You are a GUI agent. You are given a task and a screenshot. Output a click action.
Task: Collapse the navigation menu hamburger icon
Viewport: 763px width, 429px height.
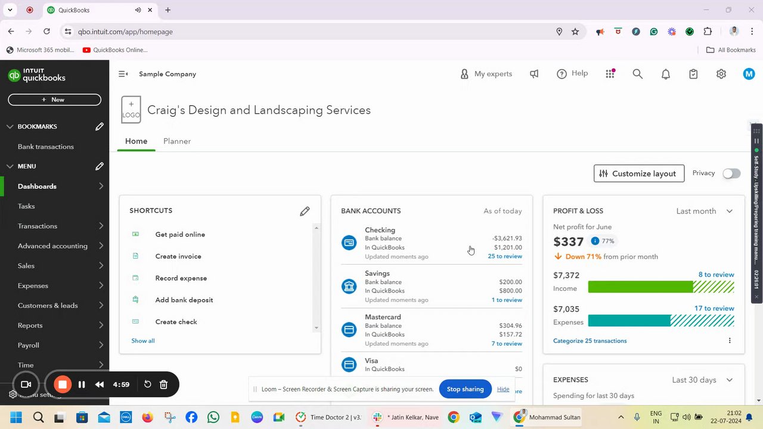[123, 74]
